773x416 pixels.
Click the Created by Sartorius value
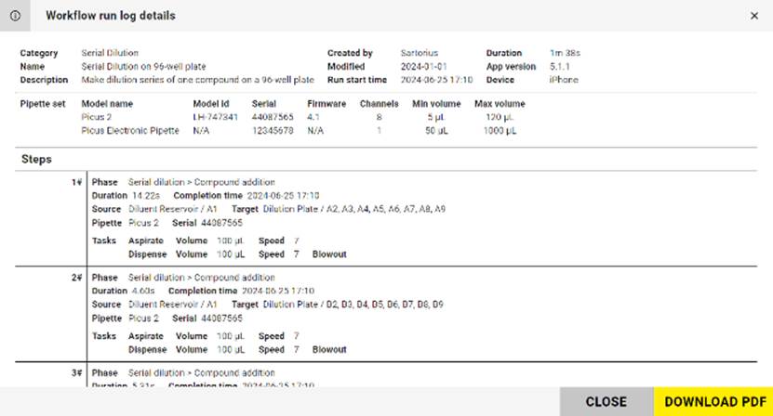(x=420, y=53)
